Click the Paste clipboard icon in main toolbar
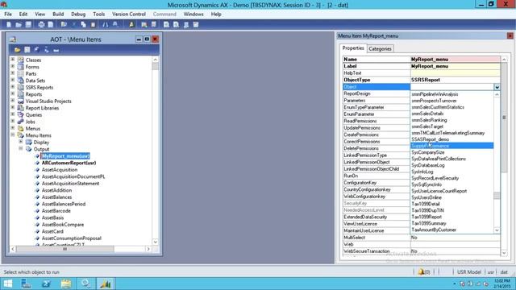 (x=94, y=25)
